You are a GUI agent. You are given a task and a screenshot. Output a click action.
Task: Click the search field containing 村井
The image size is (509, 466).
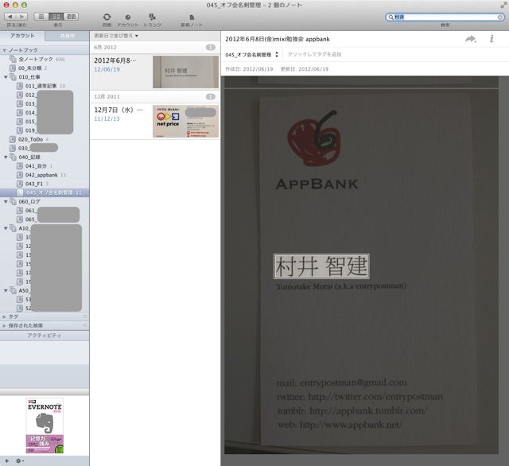pyautogui.click(x=445, y=17)
